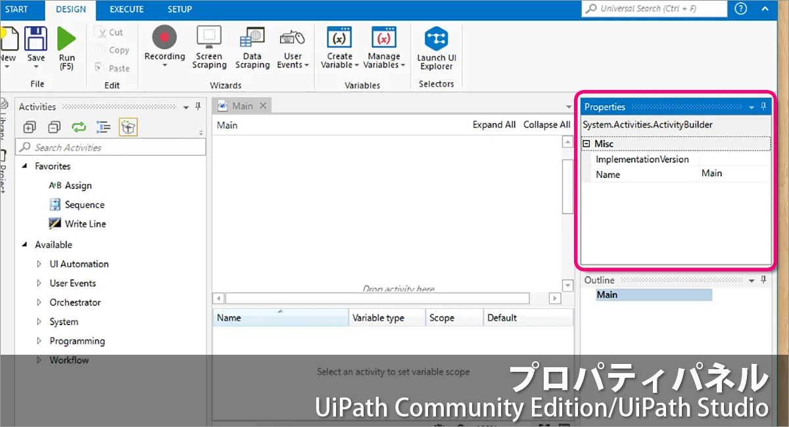The width and height of the screenshot is (789, 427).
Task: Expand the System category
Action: [39, 322]
